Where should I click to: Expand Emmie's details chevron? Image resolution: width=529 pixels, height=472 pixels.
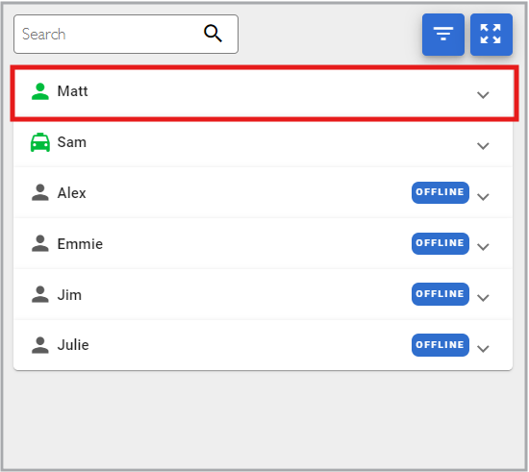click(x=483, y=247)
